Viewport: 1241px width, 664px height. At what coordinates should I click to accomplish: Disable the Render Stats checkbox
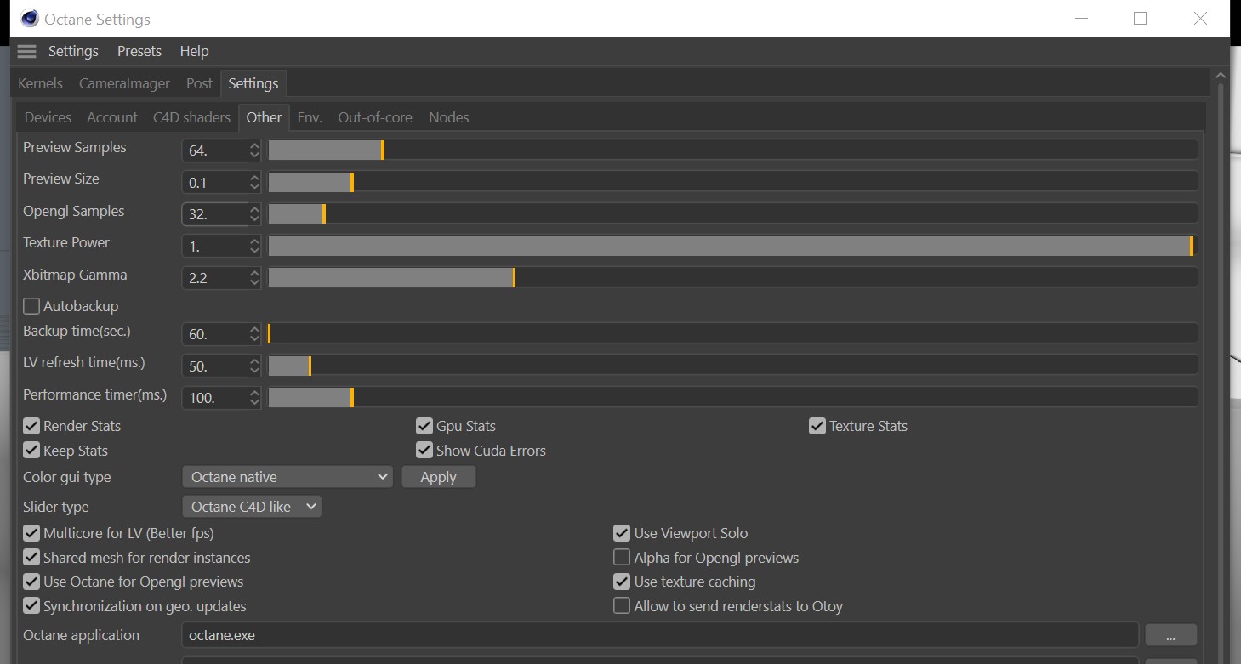[x=31, y=426]
